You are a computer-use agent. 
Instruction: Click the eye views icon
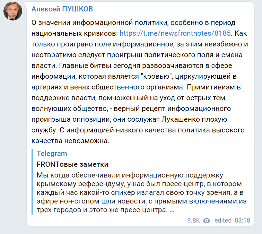click(x=207, y=220)
